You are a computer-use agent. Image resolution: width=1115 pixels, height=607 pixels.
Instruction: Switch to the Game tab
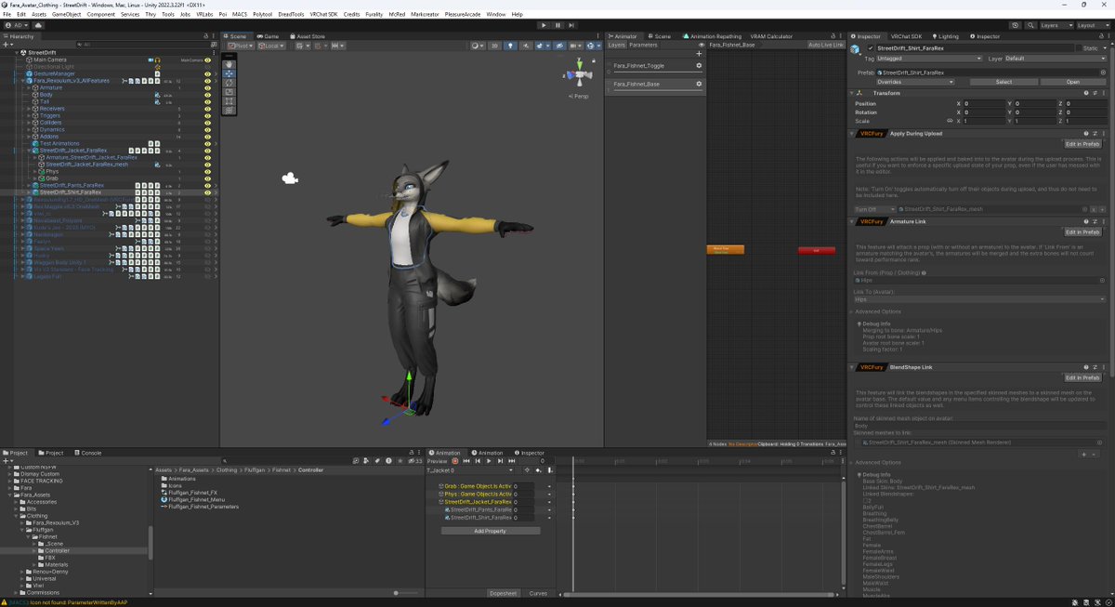(269, 36)
